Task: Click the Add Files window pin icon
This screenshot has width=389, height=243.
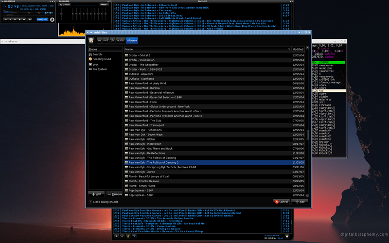Action: tap(91, 33)
